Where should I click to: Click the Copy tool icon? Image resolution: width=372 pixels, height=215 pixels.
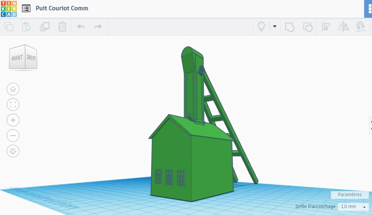pos(9,27)
